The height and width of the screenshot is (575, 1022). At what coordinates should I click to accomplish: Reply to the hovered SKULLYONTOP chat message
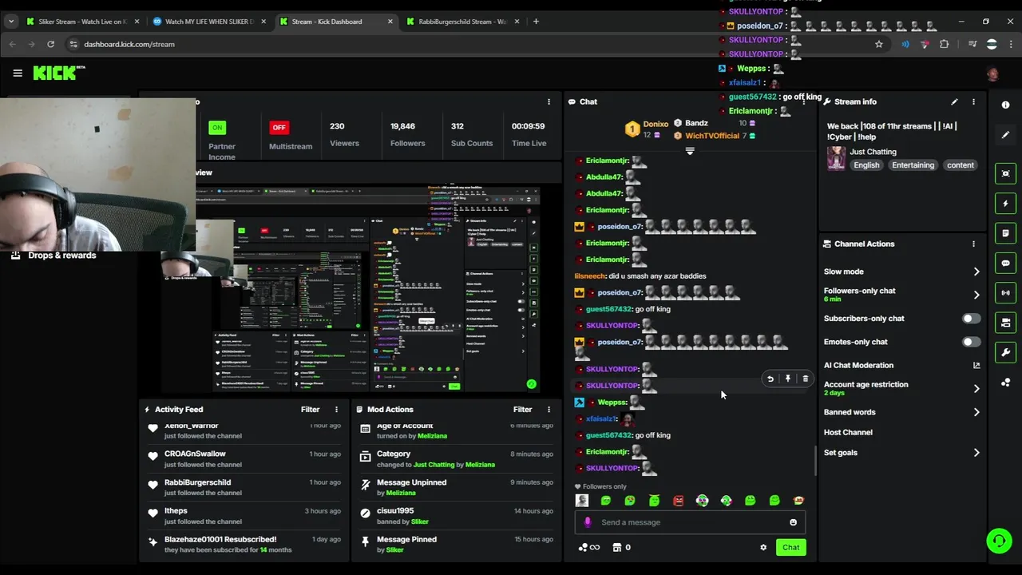point(770,379)
